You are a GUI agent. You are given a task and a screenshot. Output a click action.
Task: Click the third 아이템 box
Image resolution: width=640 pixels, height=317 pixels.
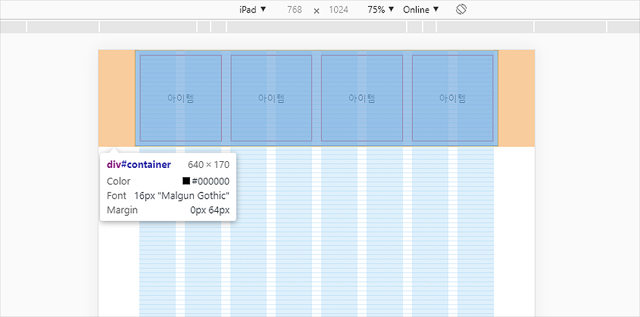tap(362, 98)
